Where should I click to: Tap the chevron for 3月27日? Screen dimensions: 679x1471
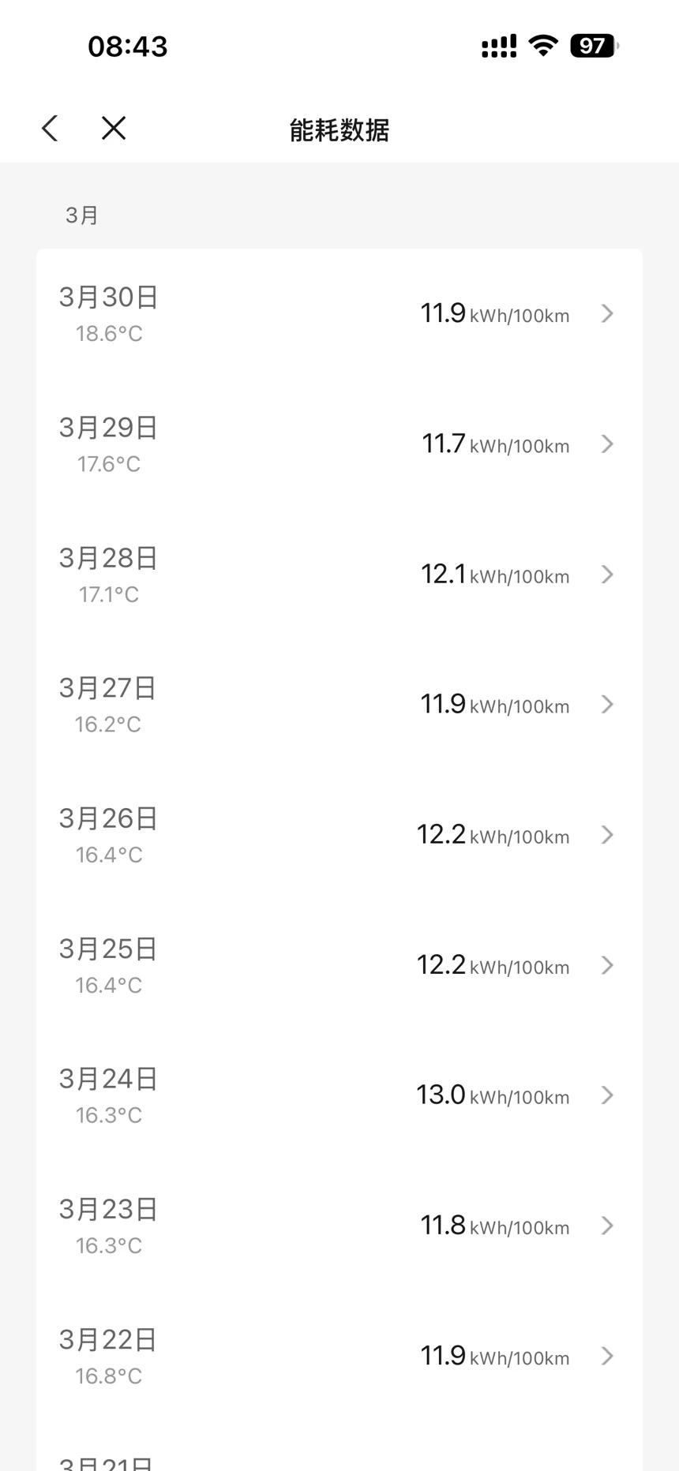[x=607, y=705]
